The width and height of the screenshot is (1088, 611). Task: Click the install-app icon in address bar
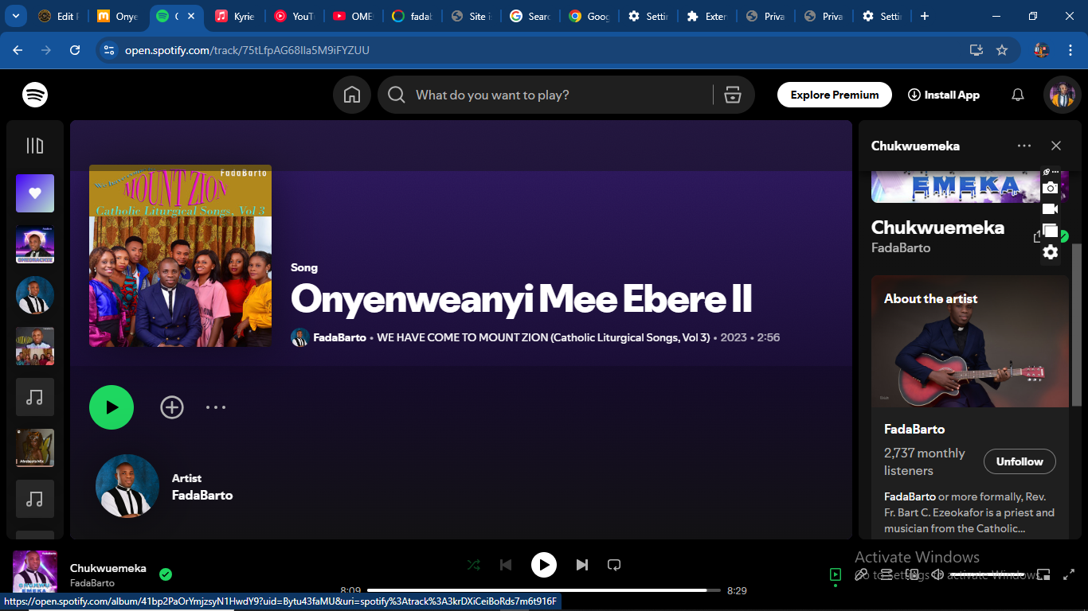[976, 50]
